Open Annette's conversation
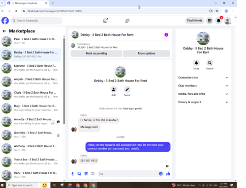The width and height of the screenshot is (246, 188). (31, 121)
